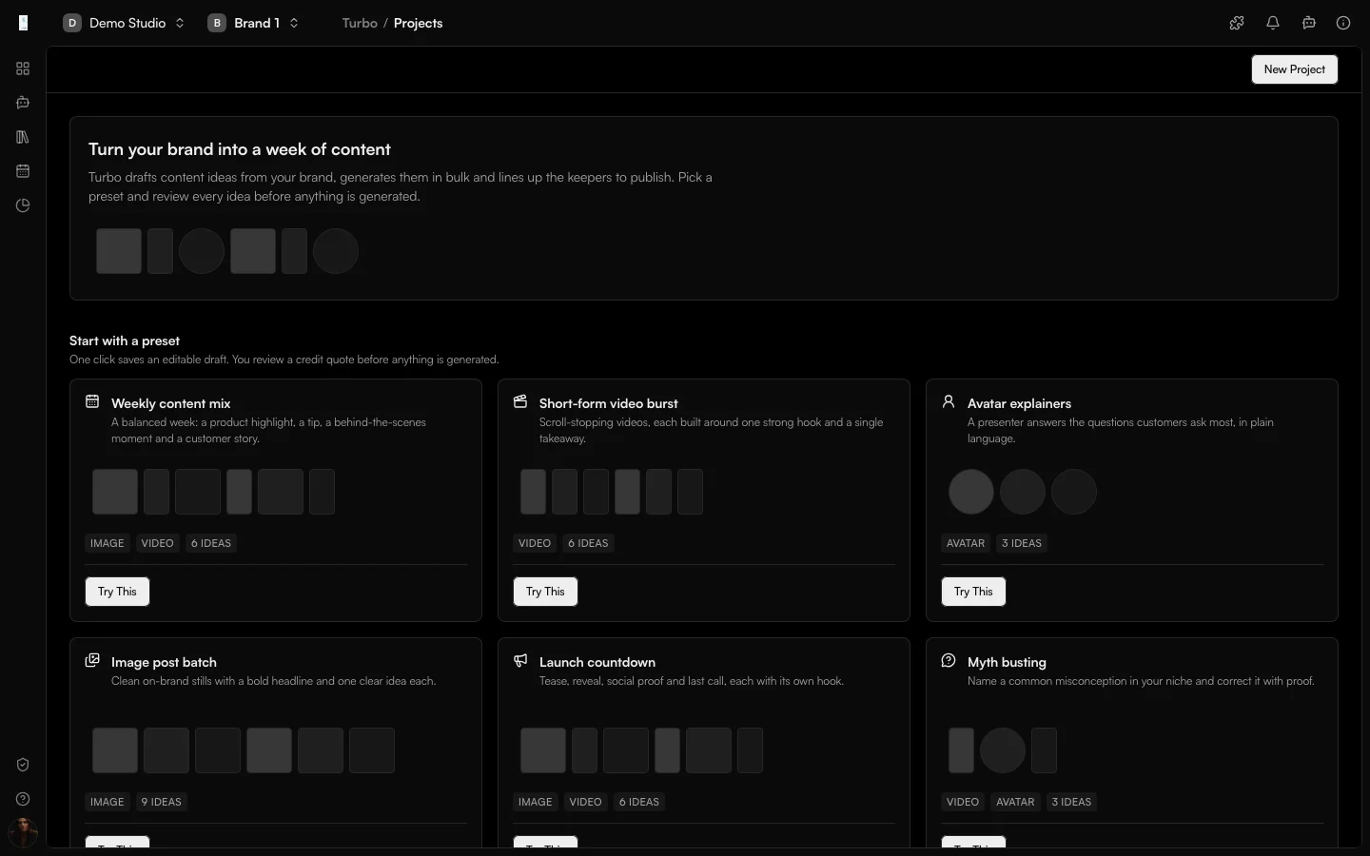Open the dashboard grid icon in the sidebar
This screenshot has height=856, width=1370.
[x=23, y=68]
